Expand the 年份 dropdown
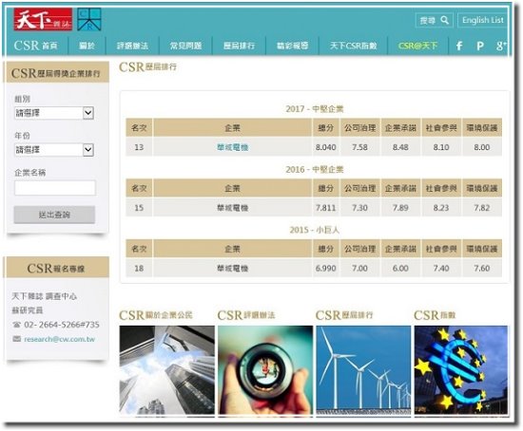523x431 pixels. point(54,150)
